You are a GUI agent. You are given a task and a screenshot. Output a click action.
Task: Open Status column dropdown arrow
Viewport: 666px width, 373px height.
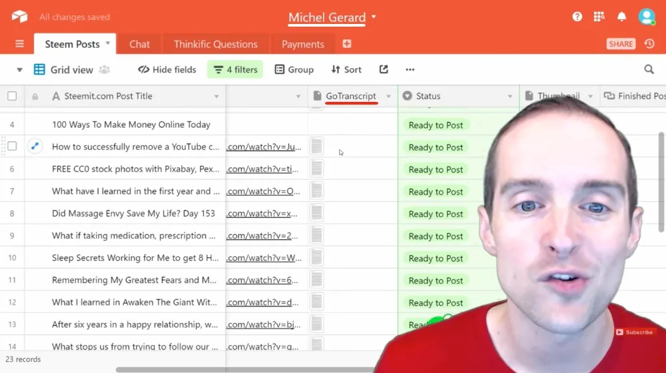509,97
